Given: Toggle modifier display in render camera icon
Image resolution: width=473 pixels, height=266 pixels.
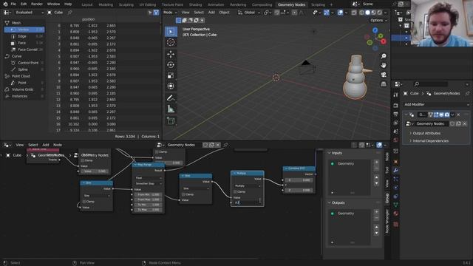Looking at the screenshot, I should point(447,115).
